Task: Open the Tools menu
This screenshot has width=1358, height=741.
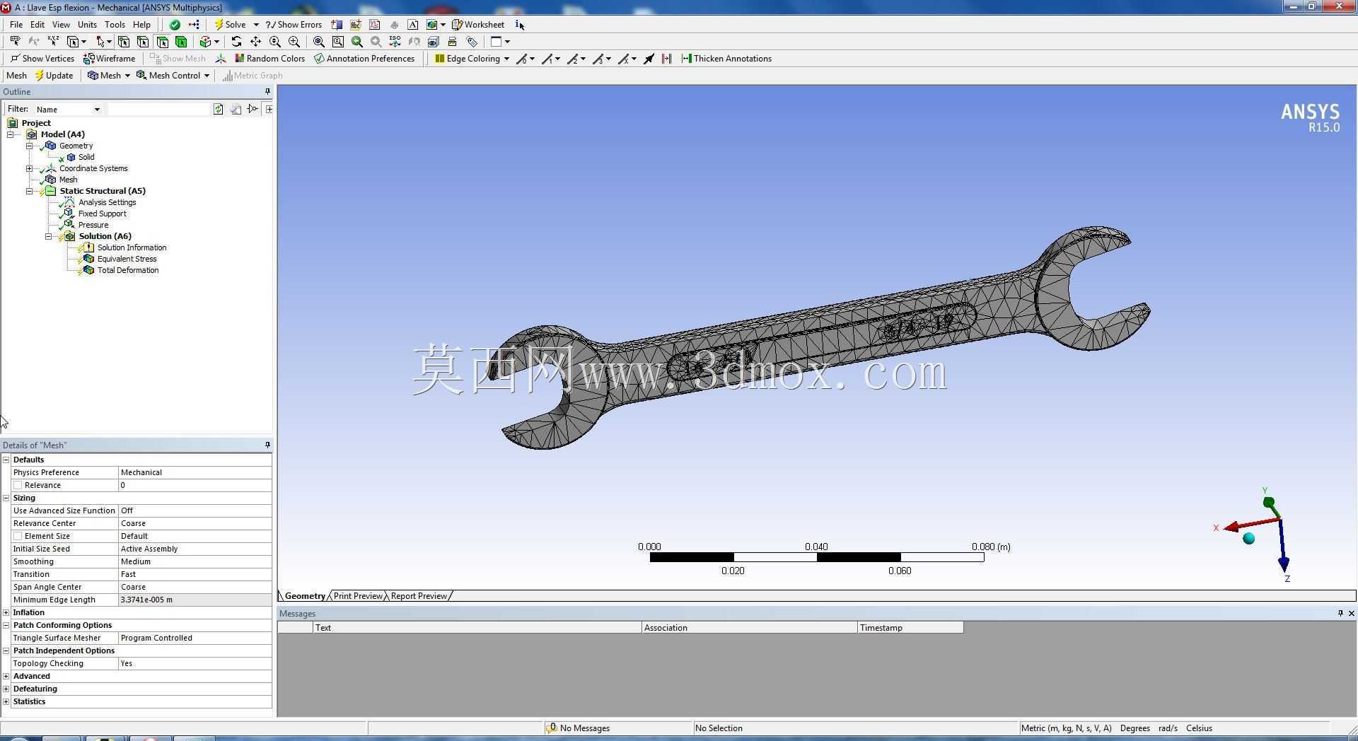Action: click(115, 25)
